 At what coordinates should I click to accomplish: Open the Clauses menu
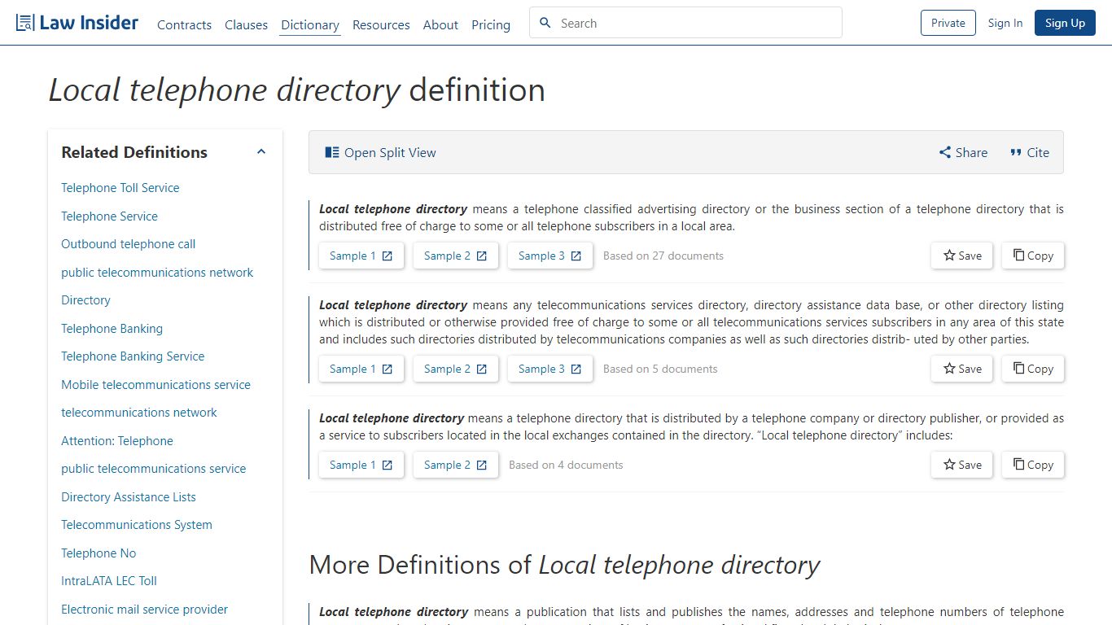point(246,24)
